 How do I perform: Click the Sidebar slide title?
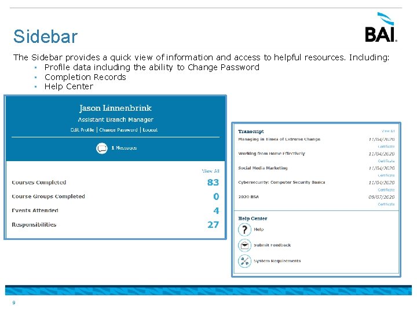pyautogui.click(x=46, y=37)
